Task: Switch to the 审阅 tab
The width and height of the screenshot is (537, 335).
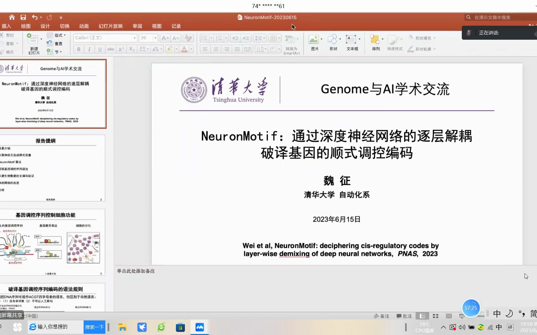Action: click(137, 26)
